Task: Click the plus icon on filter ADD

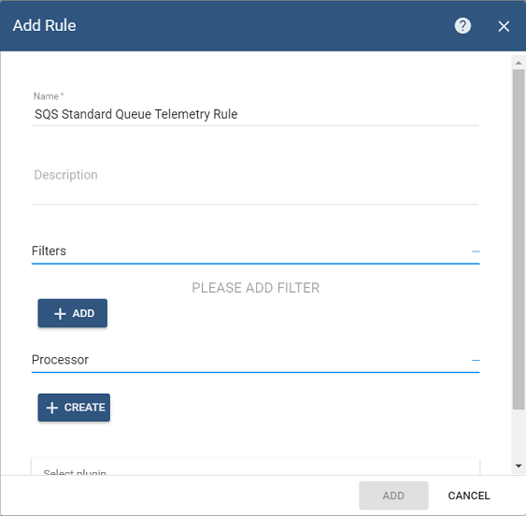Action: click(x=60, y=313)
